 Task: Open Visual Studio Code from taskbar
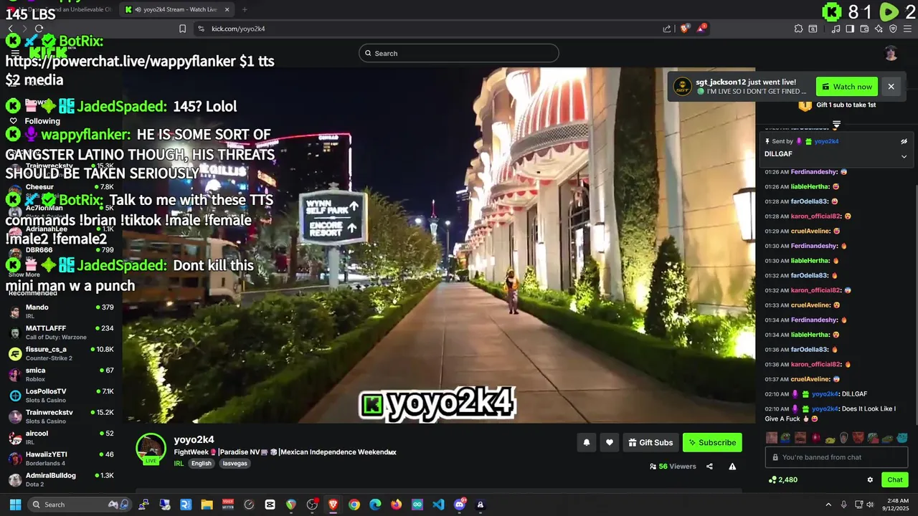(438, 505)
